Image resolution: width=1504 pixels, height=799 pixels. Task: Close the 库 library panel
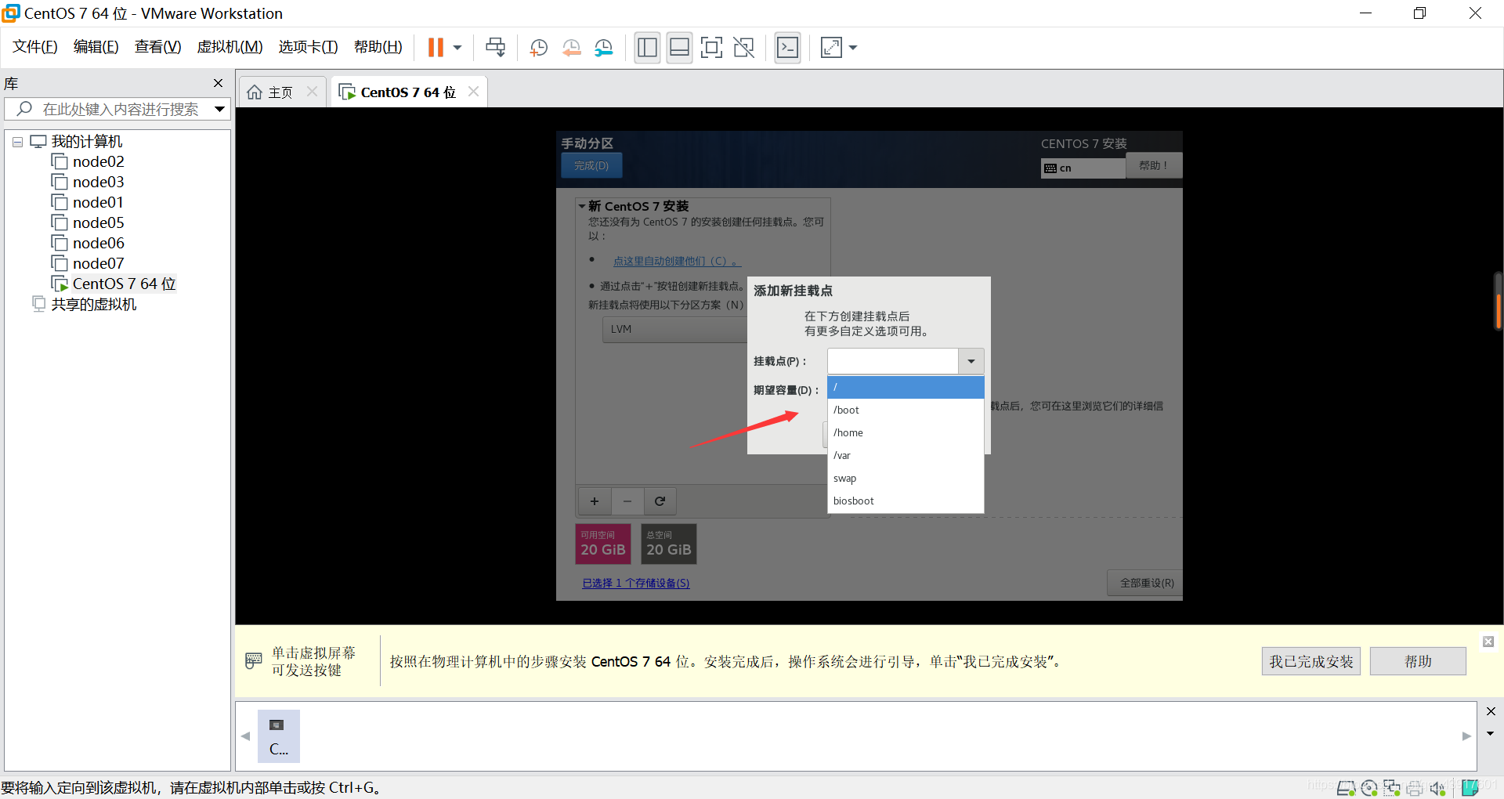[x=219, y=83]
